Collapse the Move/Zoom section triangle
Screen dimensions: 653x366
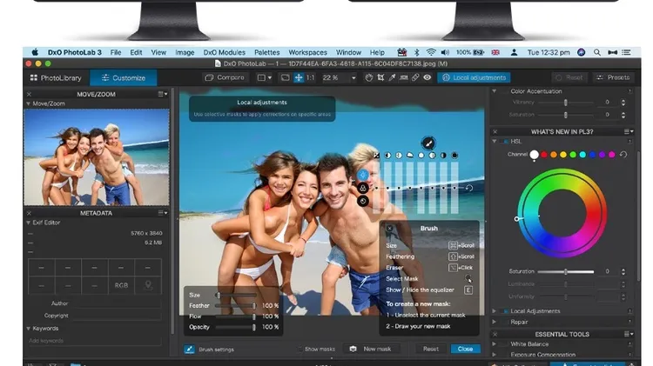(x=29, y=103)
